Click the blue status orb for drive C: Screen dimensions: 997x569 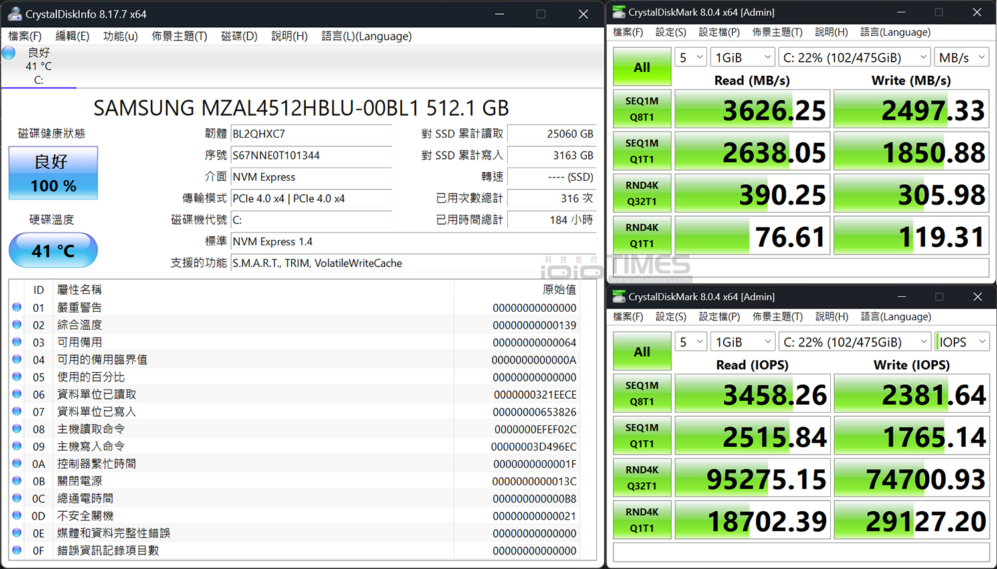[9, 53]
